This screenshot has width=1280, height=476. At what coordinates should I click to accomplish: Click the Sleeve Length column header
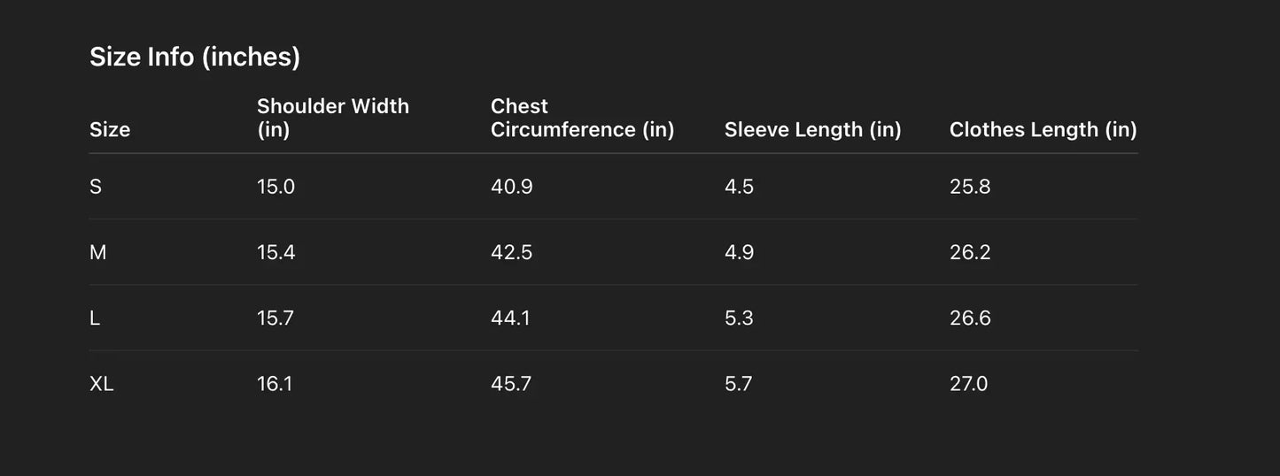tap(812, 130)
